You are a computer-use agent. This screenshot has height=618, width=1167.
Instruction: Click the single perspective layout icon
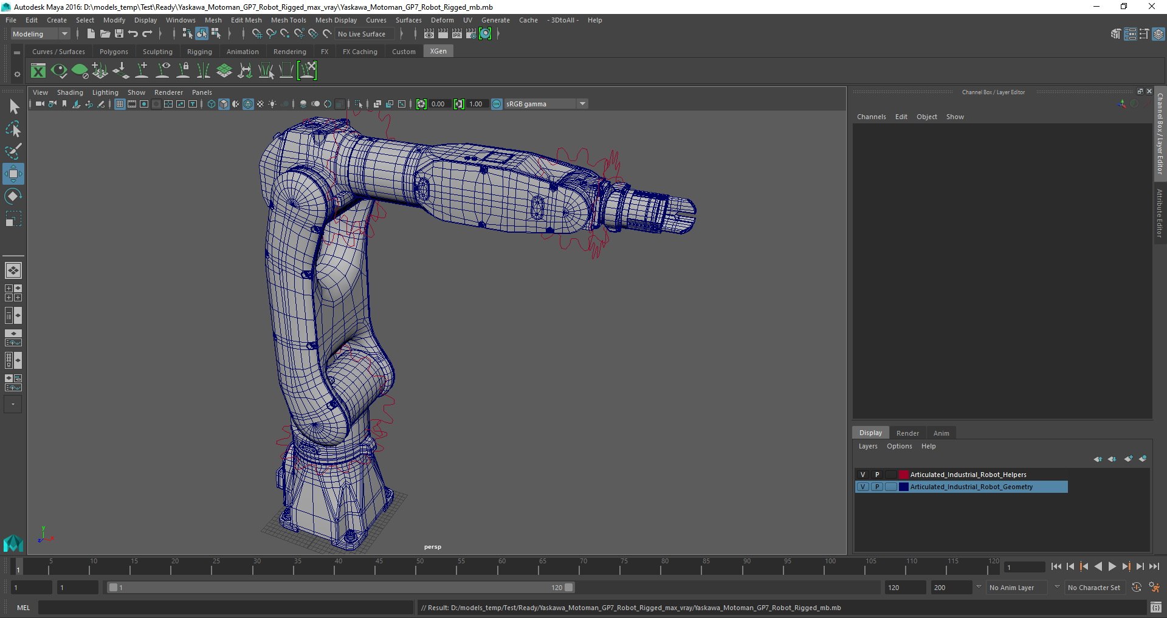(x=13, y=270)
